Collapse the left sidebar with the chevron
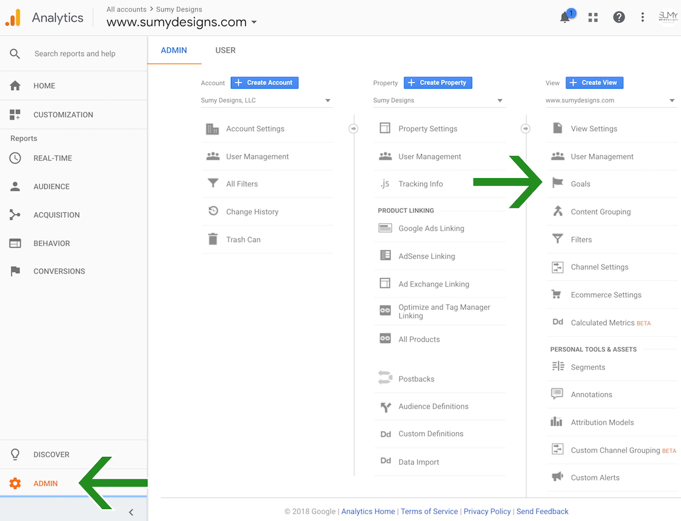Image resolution: width=681 pixels, height=521 pixels. 131,512
